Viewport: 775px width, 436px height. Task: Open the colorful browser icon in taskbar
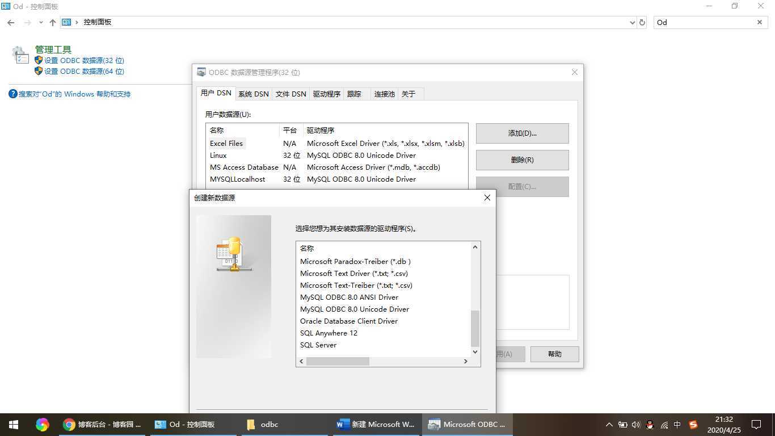tap(42, 424)
